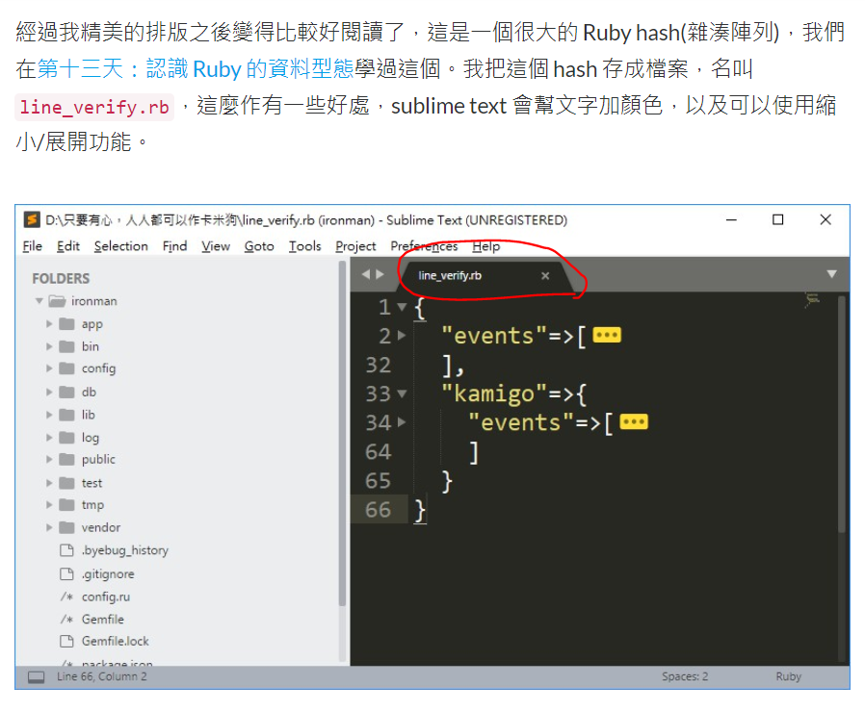
Task: Open the Selection menu
Action: pyautogui.click(x=120, y=245)
